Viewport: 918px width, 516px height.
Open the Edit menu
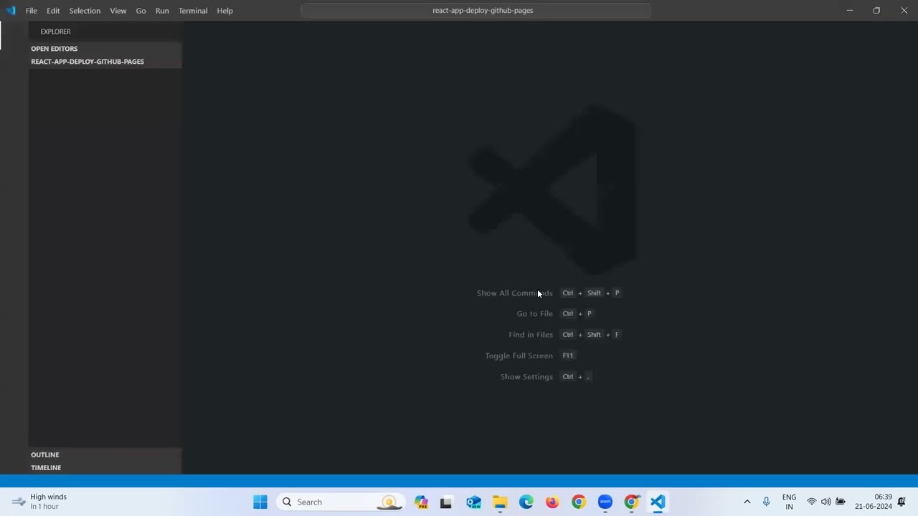[53, 11]
